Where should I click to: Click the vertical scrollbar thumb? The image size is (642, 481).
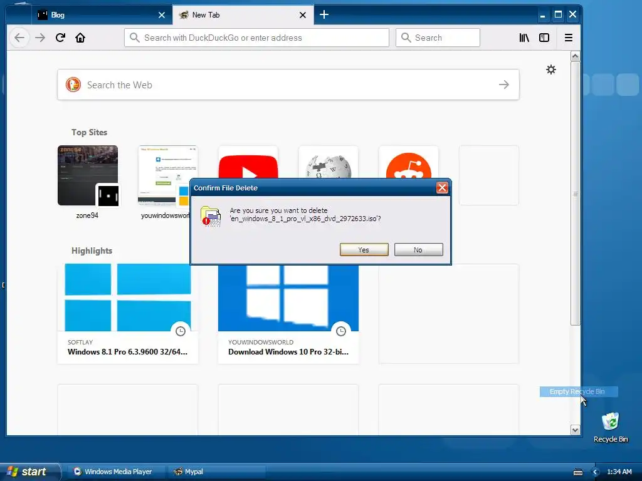click(576, 194)
